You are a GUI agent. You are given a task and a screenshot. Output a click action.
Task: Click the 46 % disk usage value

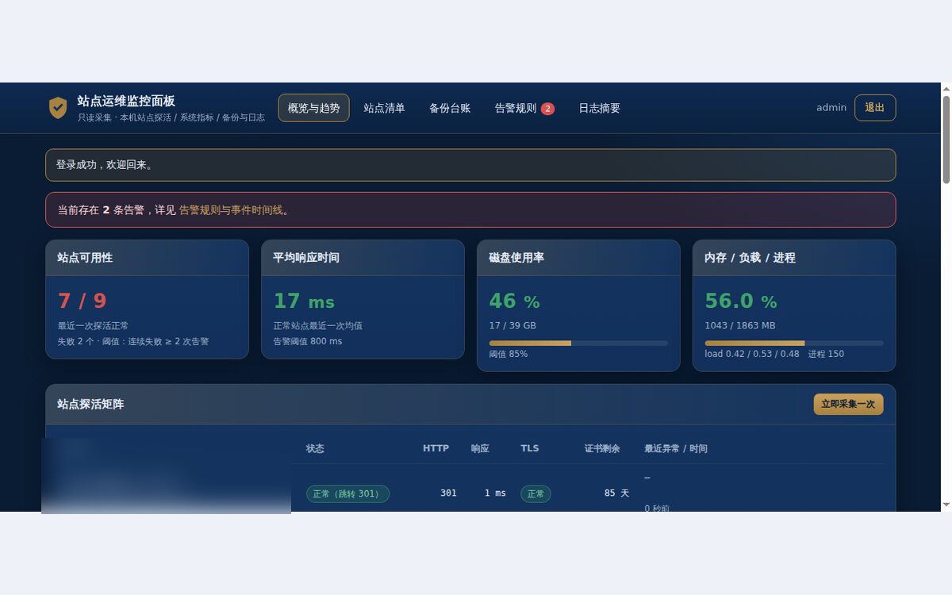[x=514, y=301]
